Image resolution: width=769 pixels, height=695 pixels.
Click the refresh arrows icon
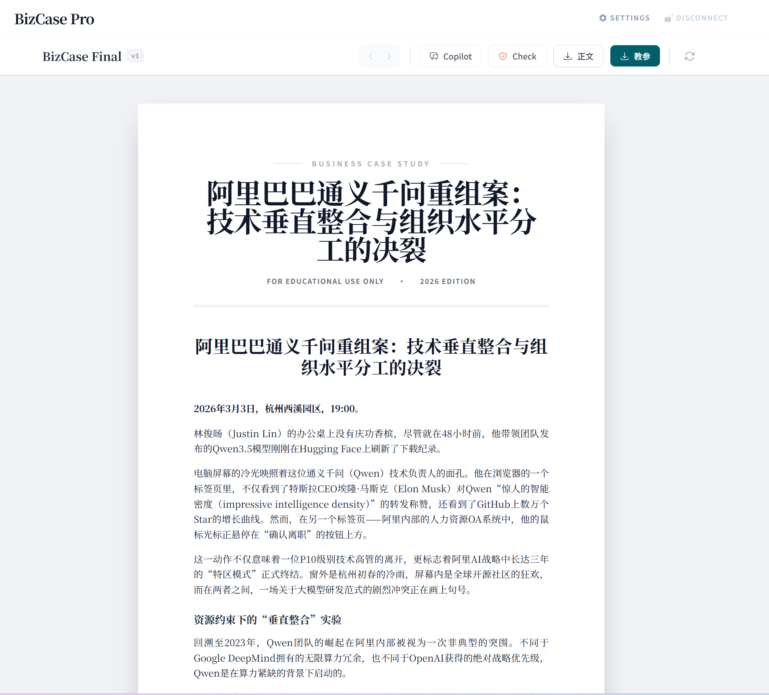tap(689, 56)
